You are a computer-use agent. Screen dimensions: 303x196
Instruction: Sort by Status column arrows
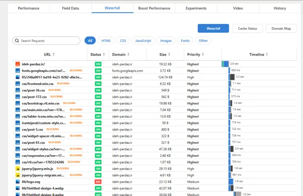(x=104, y=54)
